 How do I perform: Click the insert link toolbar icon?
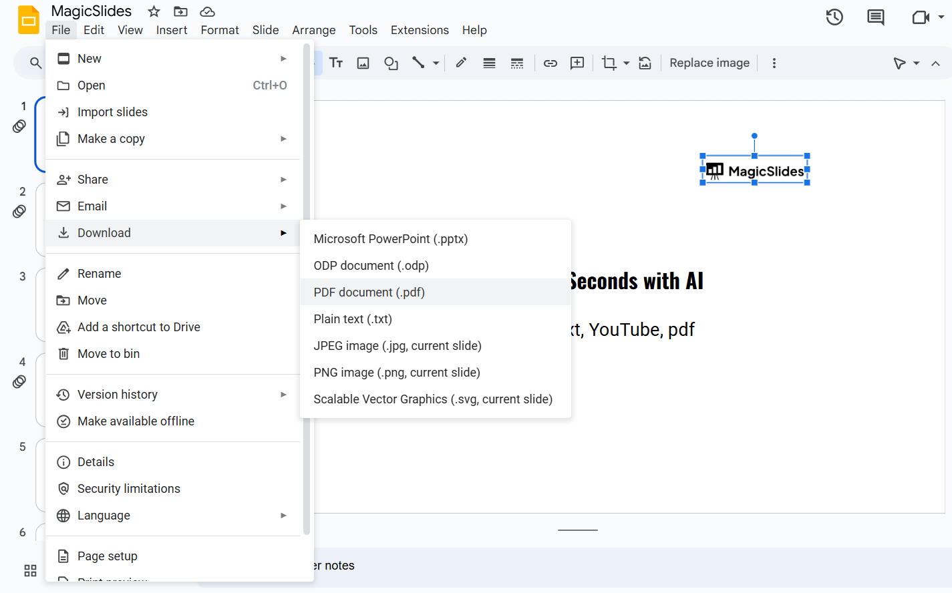pyautogui.click(x=550, y=63)
